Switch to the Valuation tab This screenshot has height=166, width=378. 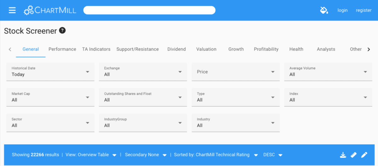(x=206, y=49)
